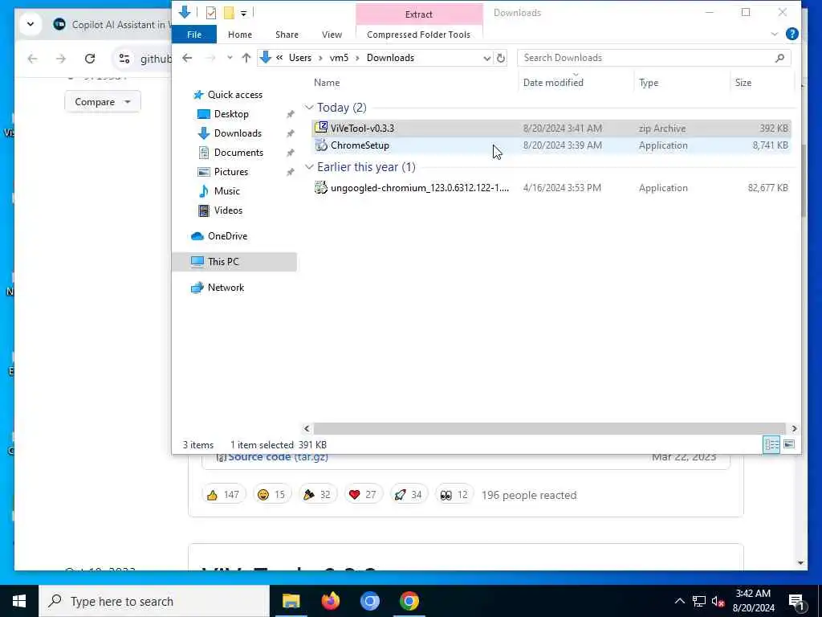This screenshot has height=617, width=822.
Task: Select the Extract contextual tab header
Action: coord(418,14)
